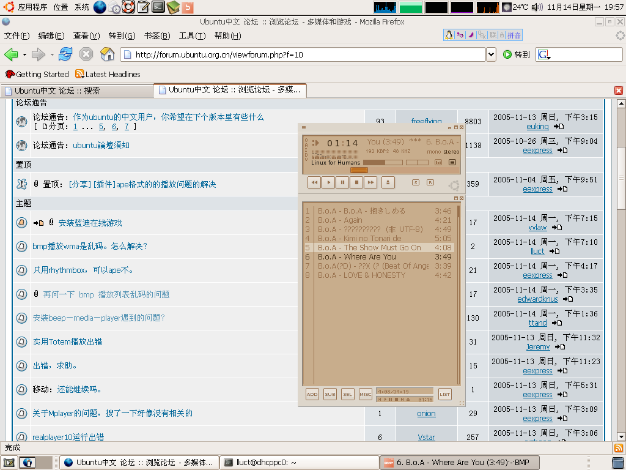Close the current Firefox tab with red X

(619, 91)
